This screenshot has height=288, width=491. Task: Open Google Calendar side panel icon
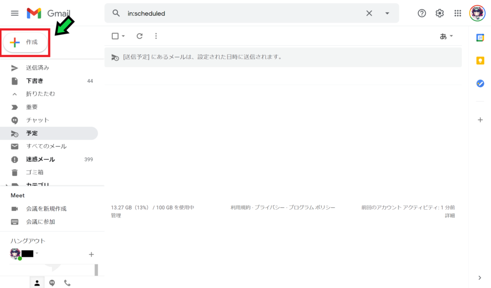point(480,38)
